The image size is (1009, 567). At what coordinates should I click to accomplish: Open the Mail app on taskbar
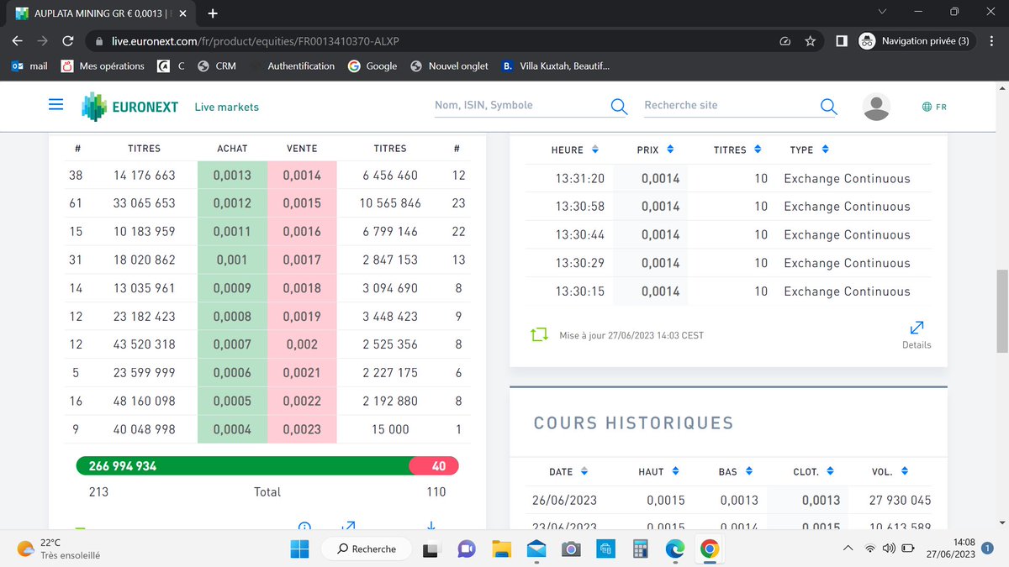536,549
